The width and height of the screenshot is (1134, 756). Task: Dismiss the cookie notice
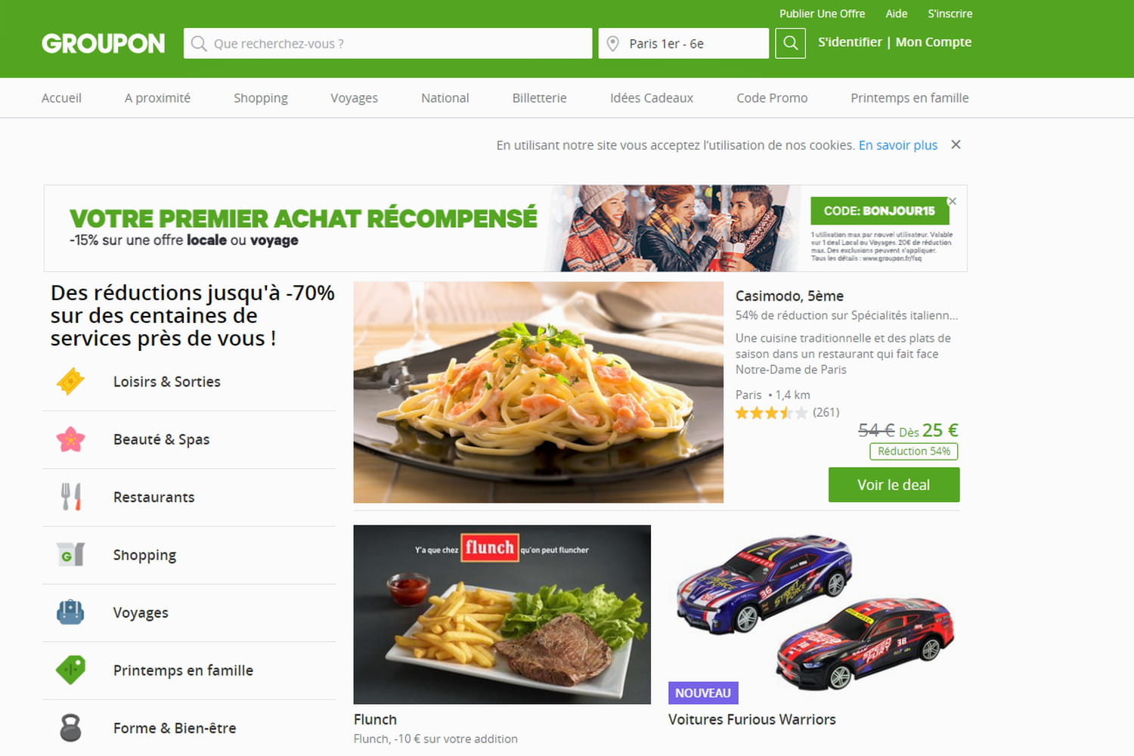coord(956,144)
